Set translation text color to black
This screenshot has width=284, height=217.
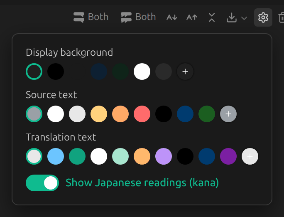(x=185, y=156)
